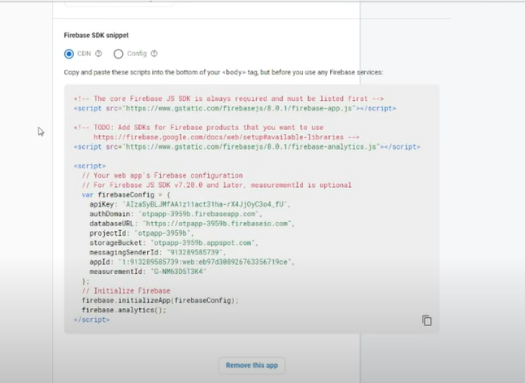Select the CDN radio button
Viewport: 525px width, 383px height.
69,54
